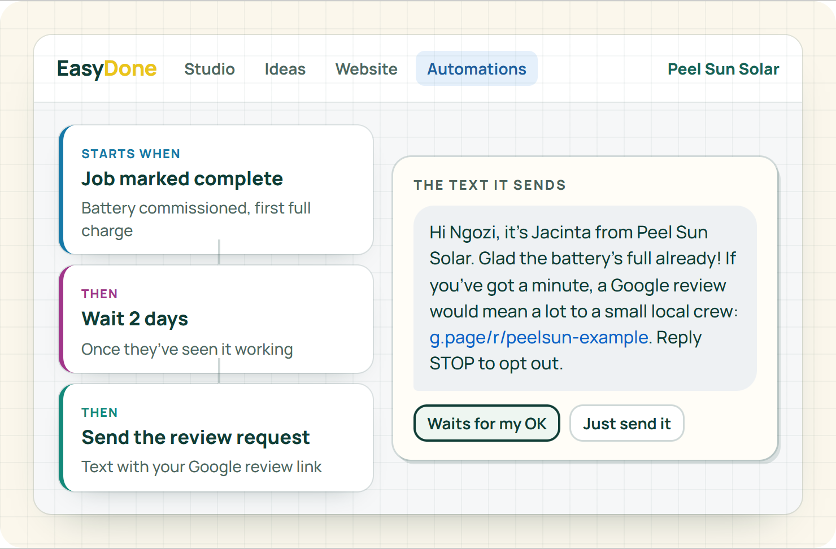Select the Job marked complete trigger card

(x=216, y=190)
